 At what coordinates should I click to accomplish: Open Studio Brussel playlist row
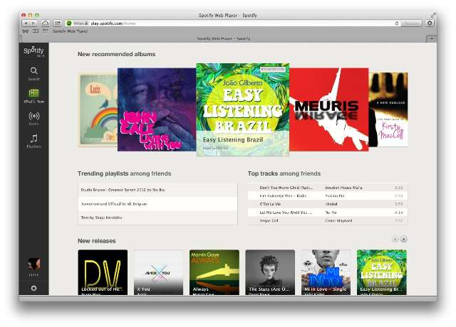[x=157, y=190]
